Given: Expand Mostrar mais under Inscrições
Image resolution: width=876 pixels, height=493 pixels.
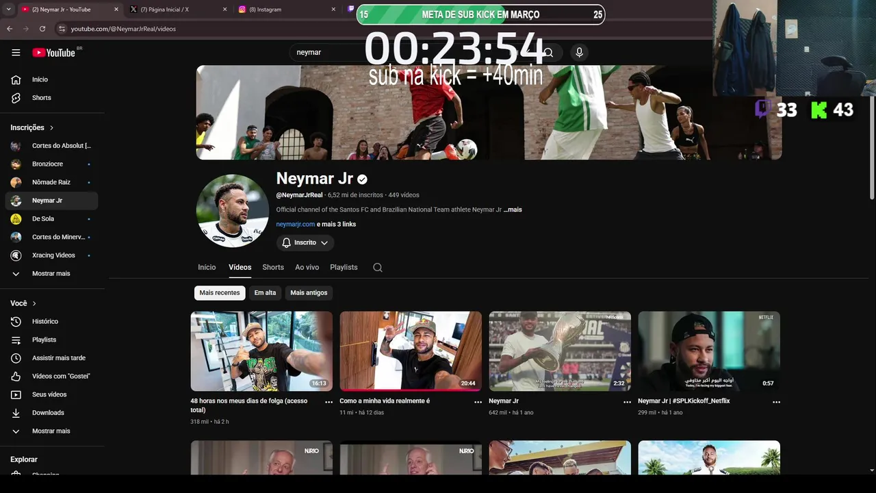Looking at the screenshot, I should click(52, 273).
